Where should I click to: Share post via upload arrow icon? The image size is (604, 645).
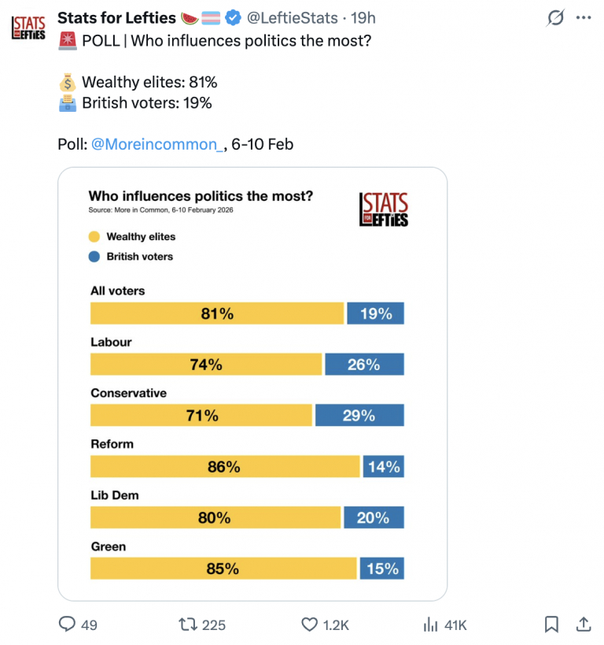[584, 625]
